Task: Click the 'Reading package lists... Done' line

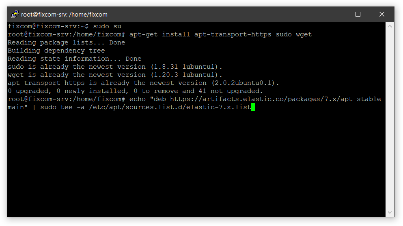Action: (x=66, y=42)
